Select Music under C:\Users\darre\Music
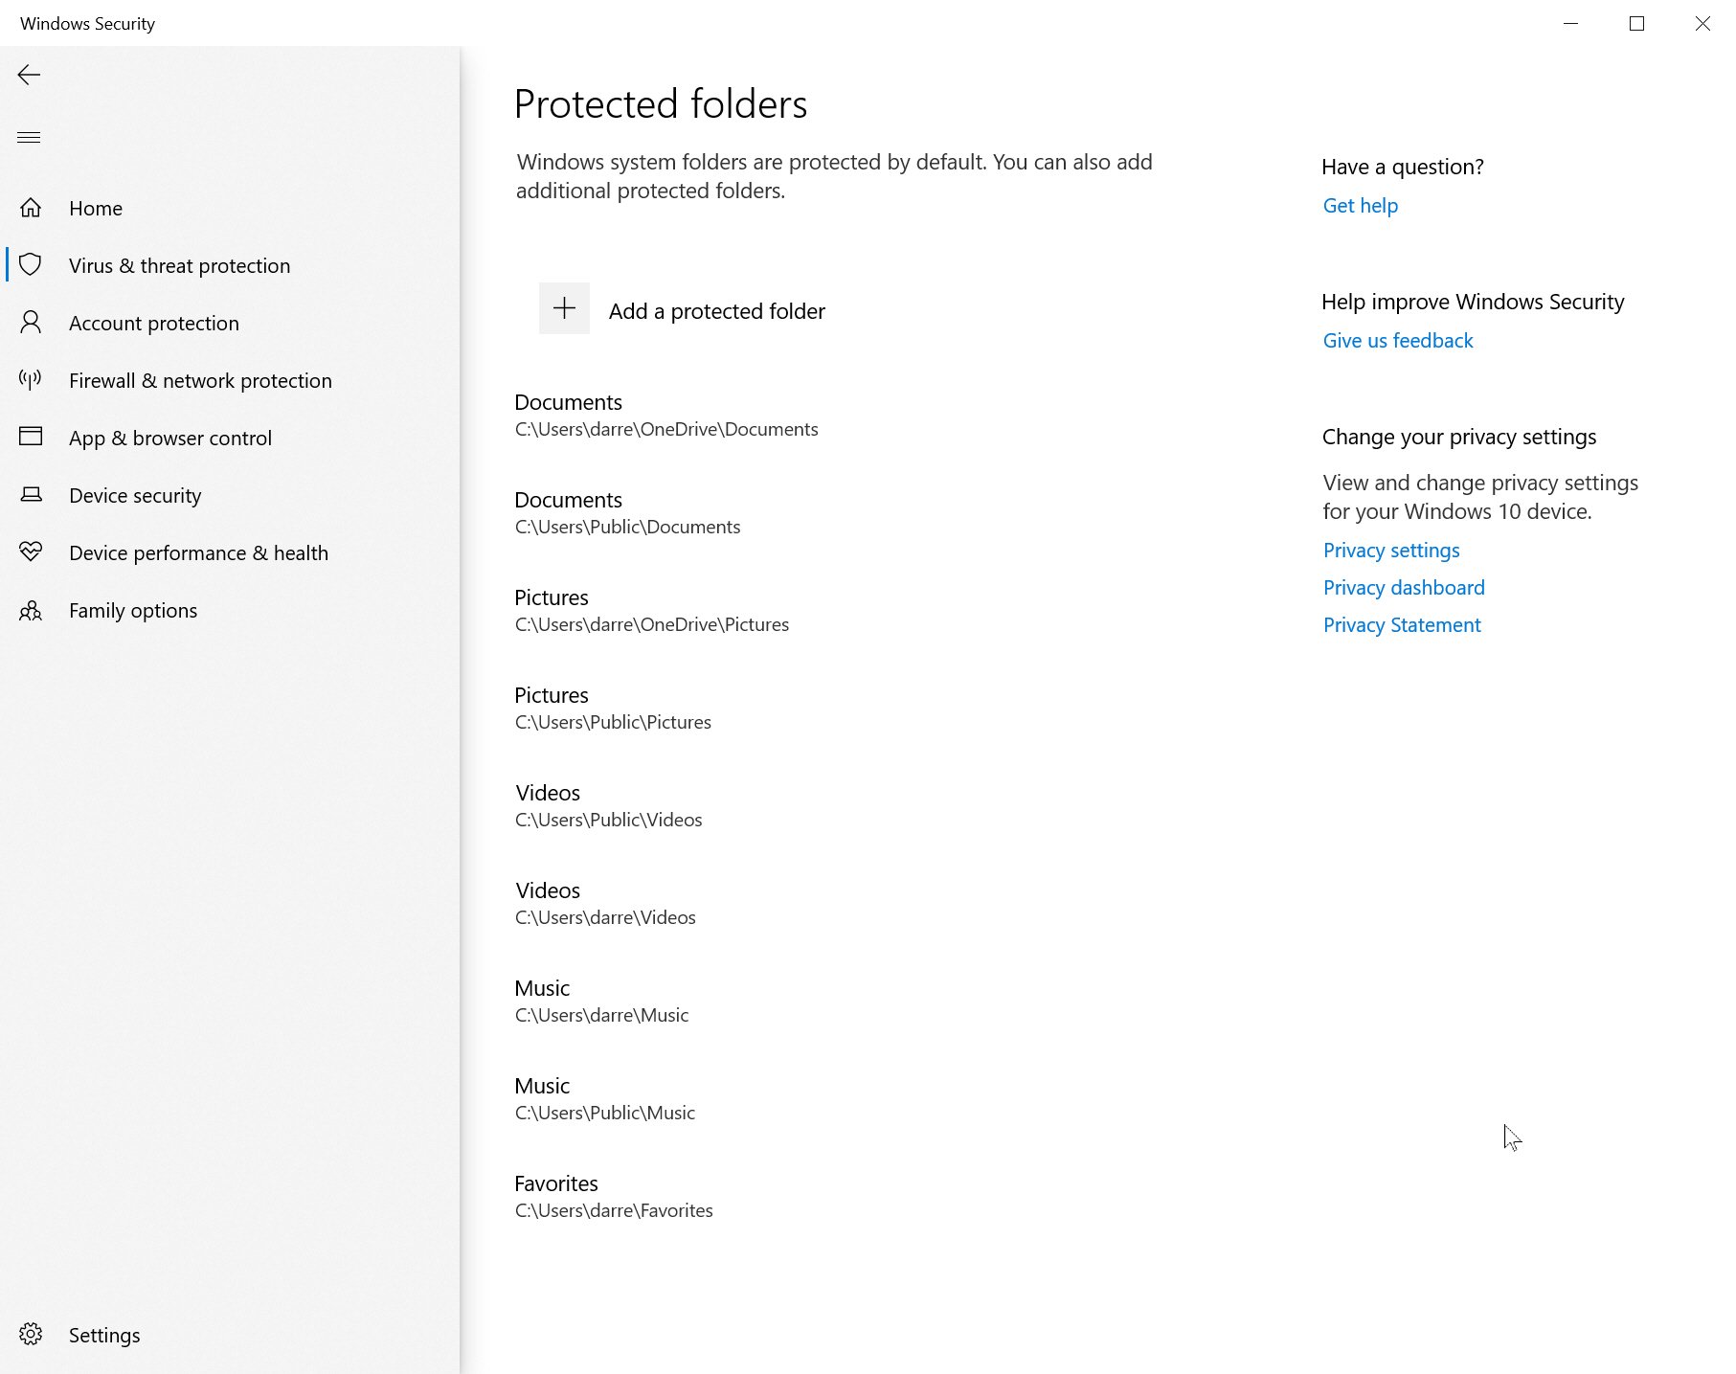This screenshot has height=1374, width=1736. (601, 1002)
